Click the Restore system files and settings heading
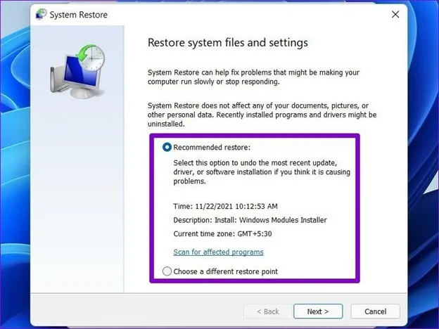439x329 pixels. [227, 43]
